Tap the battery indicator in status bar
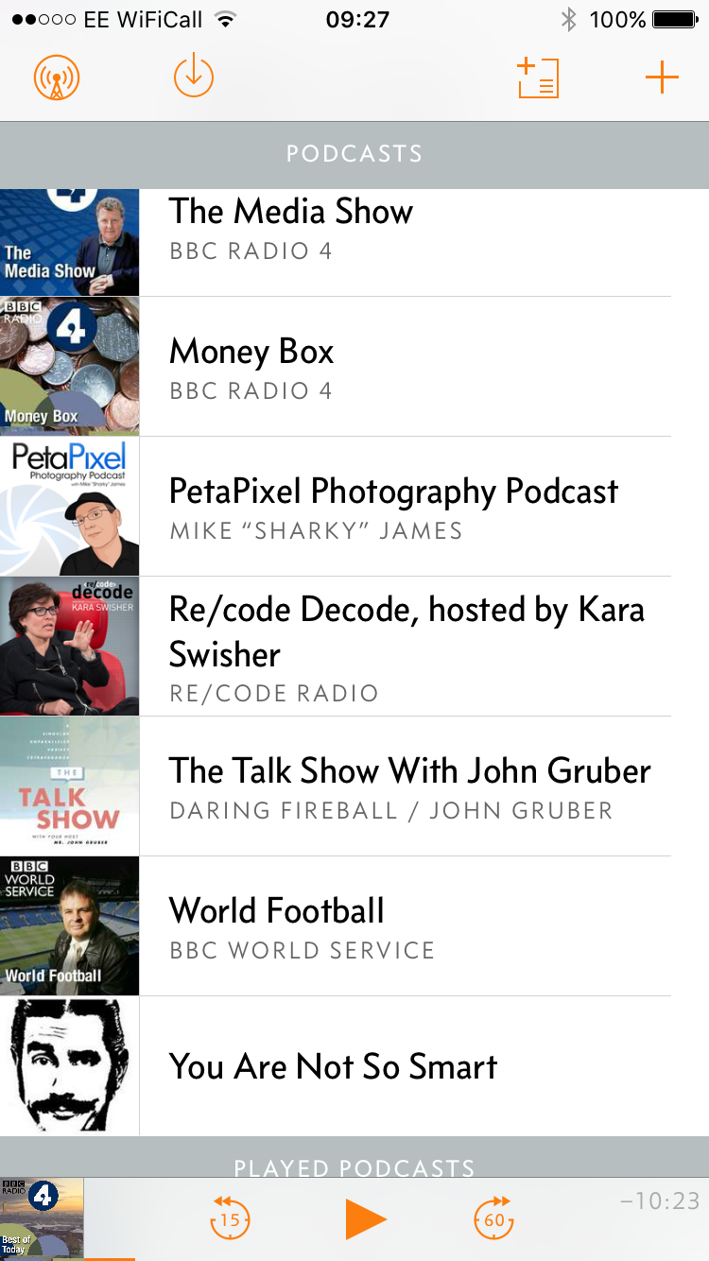 pos(674,20)
